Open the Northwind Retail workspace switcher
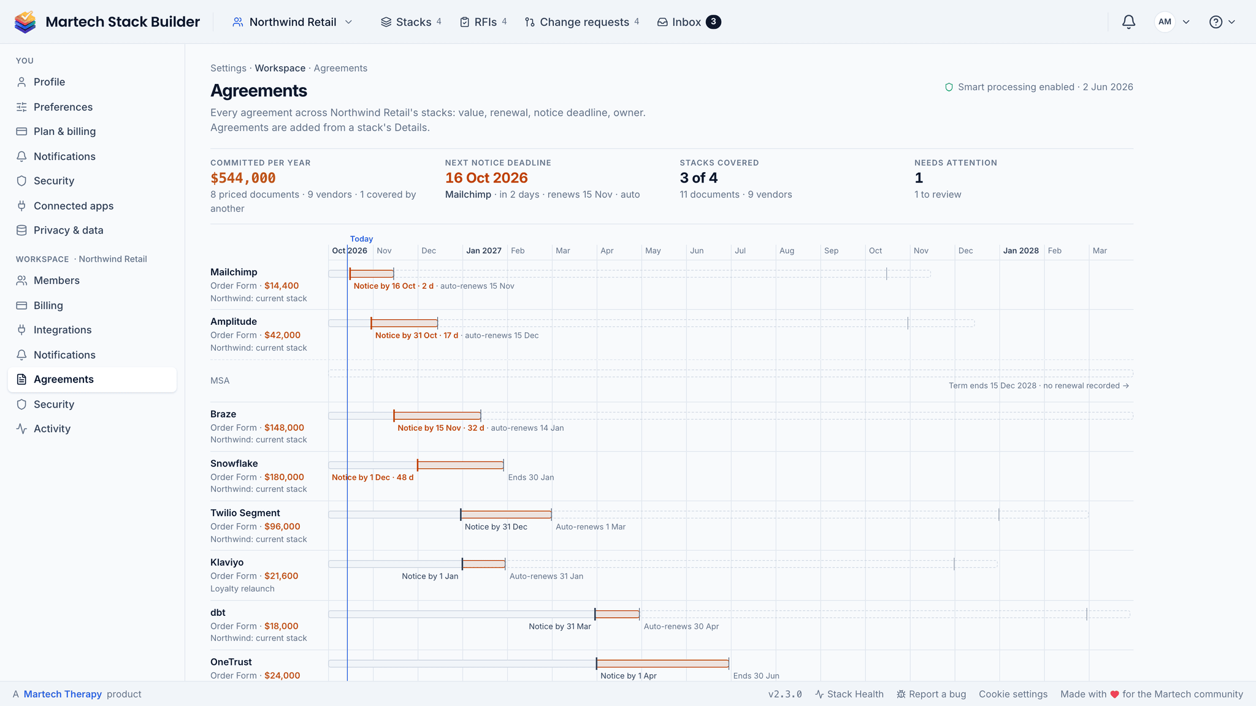This screenshot has width=1256, height=706. pos(293,22)
